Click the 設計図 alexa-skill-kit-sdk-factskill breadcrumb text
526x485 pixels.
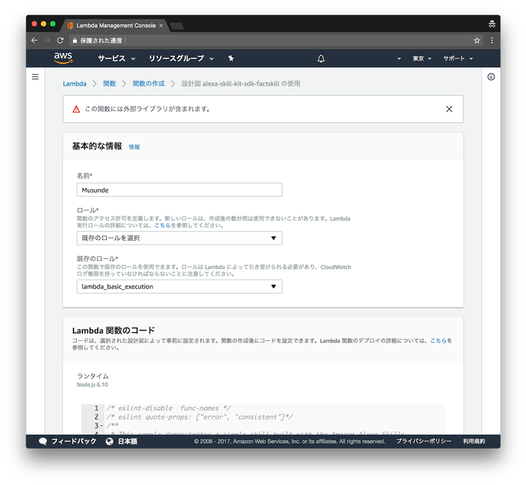(x=241, y=83)
